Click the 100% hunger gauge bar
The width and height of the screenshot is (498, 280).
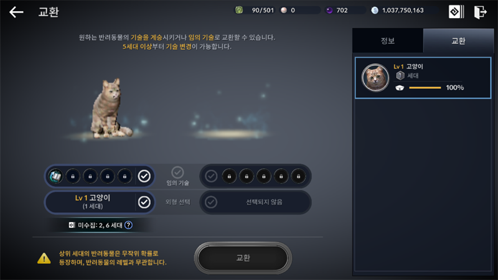(425, 88)
